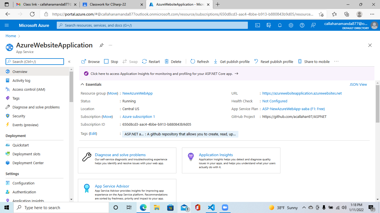380x213 pixels.
Task: Select Overview in the left menu
Action: click(34, 72)
